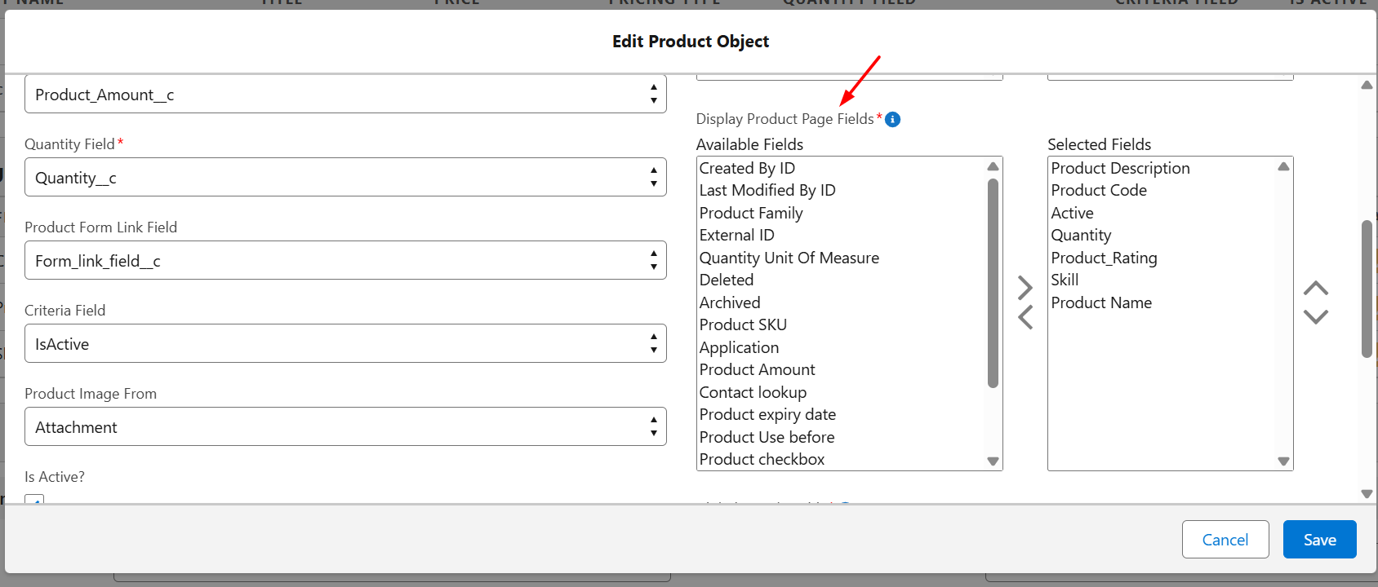Choose Product SKU from Available Fields
The image size is (1378, 587).
(x=743, y=324)
